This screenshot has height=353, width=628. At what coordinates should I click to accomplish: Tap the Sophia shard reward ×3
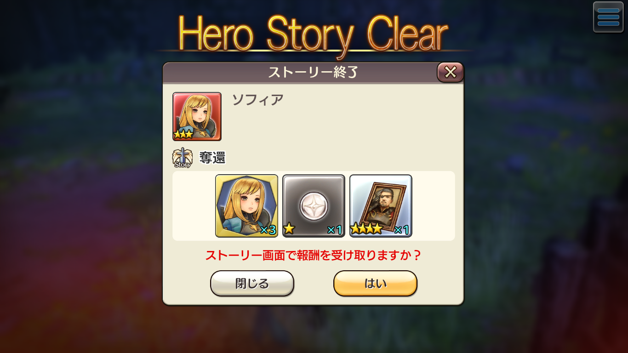point(246,206)
